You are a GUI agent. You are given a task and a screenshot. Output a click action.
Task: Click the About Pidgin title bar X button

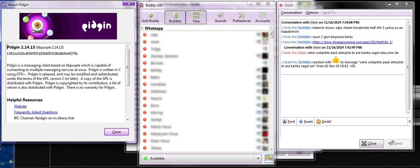click(x=129, y=3)
